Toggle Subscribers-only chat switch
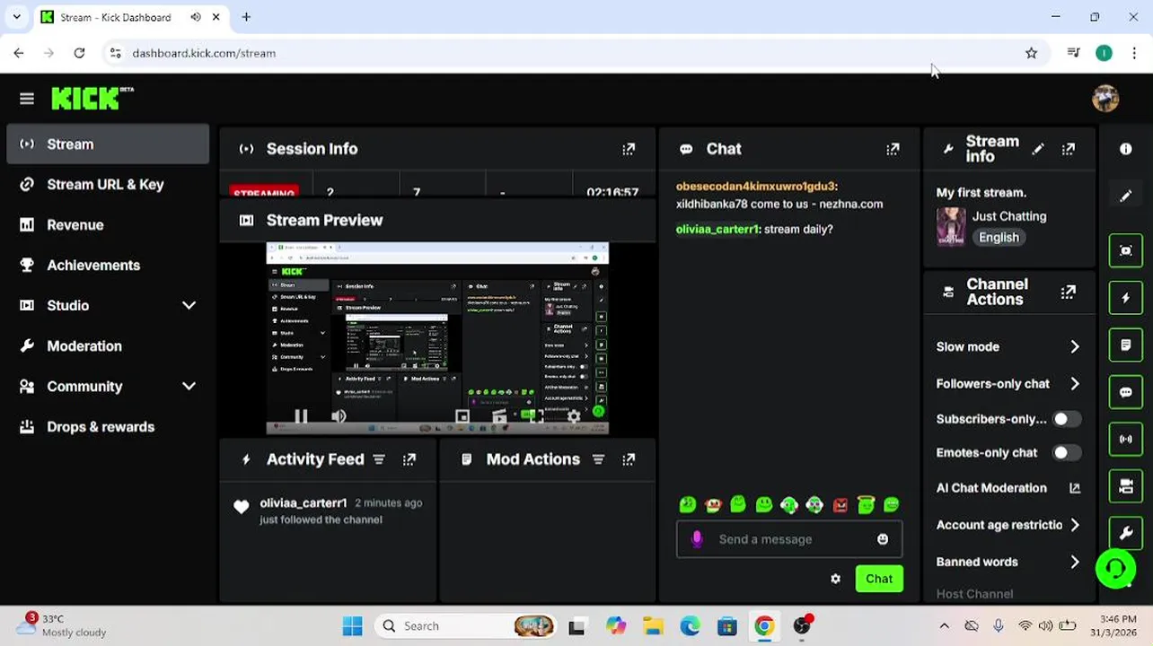1153x646 pixels. 1067,419
